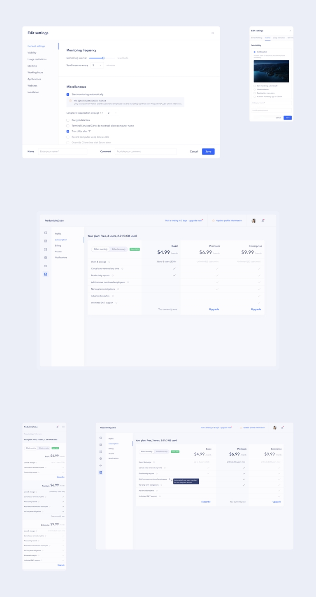Click the blue settings icon in middle window sidebar
This screenshot has width=316, height=597.
(46, 274)
